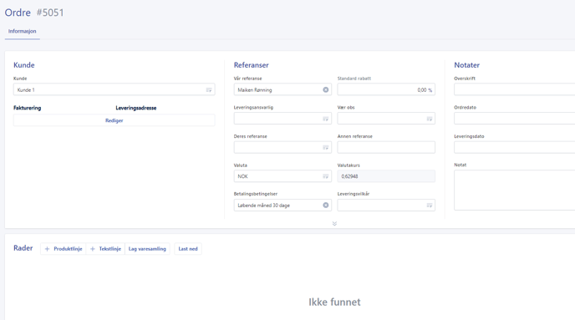Click the Leveringsvilkår field
The width and height of the screenshot is (575, 320).
pos(386,206)
